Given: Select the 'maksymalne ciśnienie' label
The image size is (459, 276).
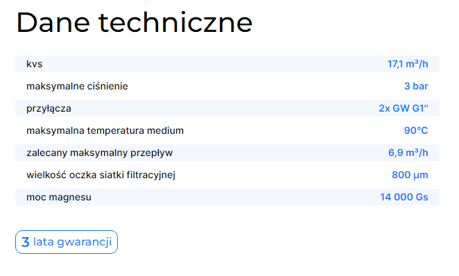Looking at the screenshot, I should tap(77, 86).
